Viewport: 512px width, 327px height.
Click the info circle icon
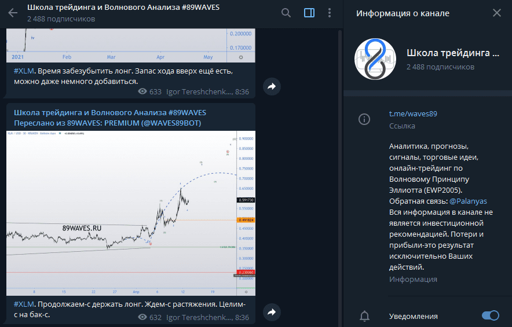click(364, 119)
